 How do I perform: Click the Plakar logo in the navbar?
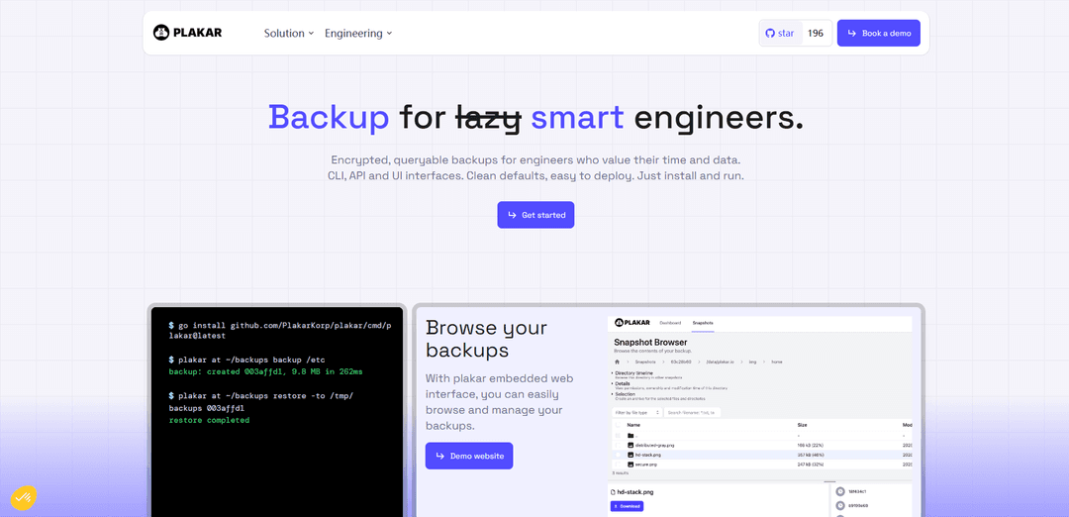coord(187,32)
